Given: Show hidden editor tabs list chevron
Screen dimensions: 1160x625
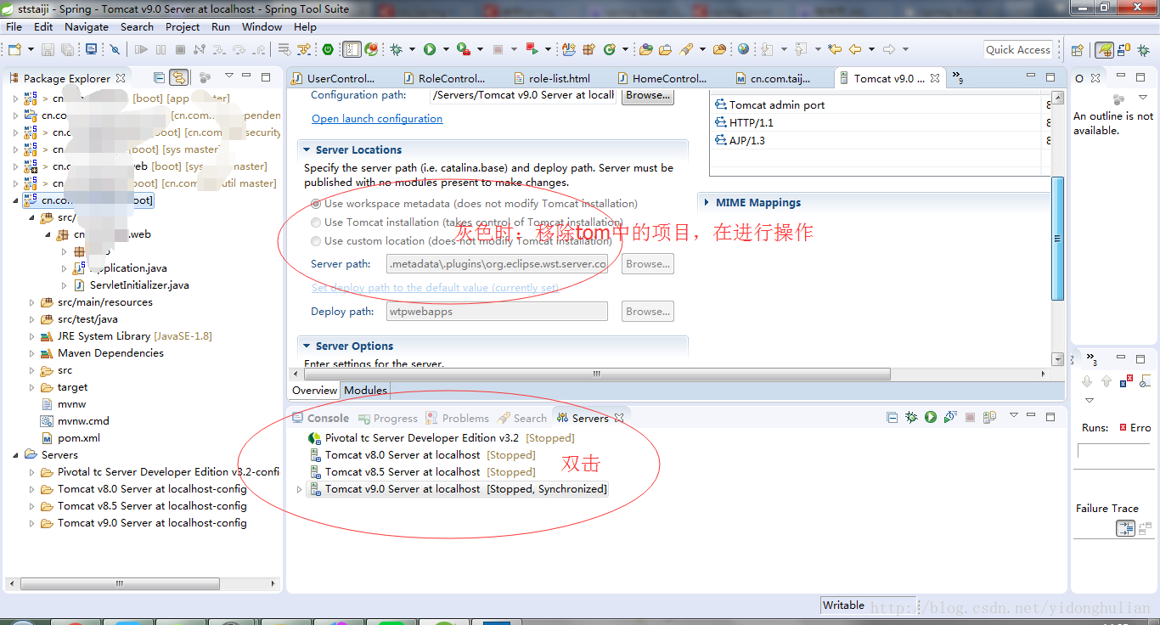Looking at the screenshot, I should [x=957, y=77].
